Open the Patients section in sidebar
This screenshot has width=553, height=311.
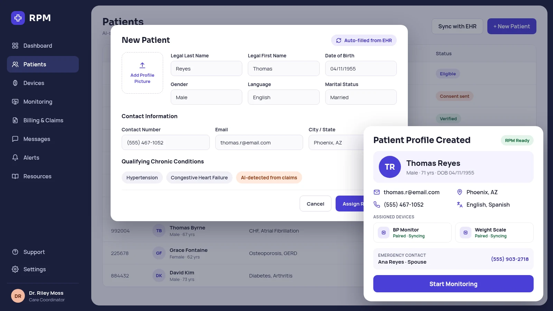(43, 64)
